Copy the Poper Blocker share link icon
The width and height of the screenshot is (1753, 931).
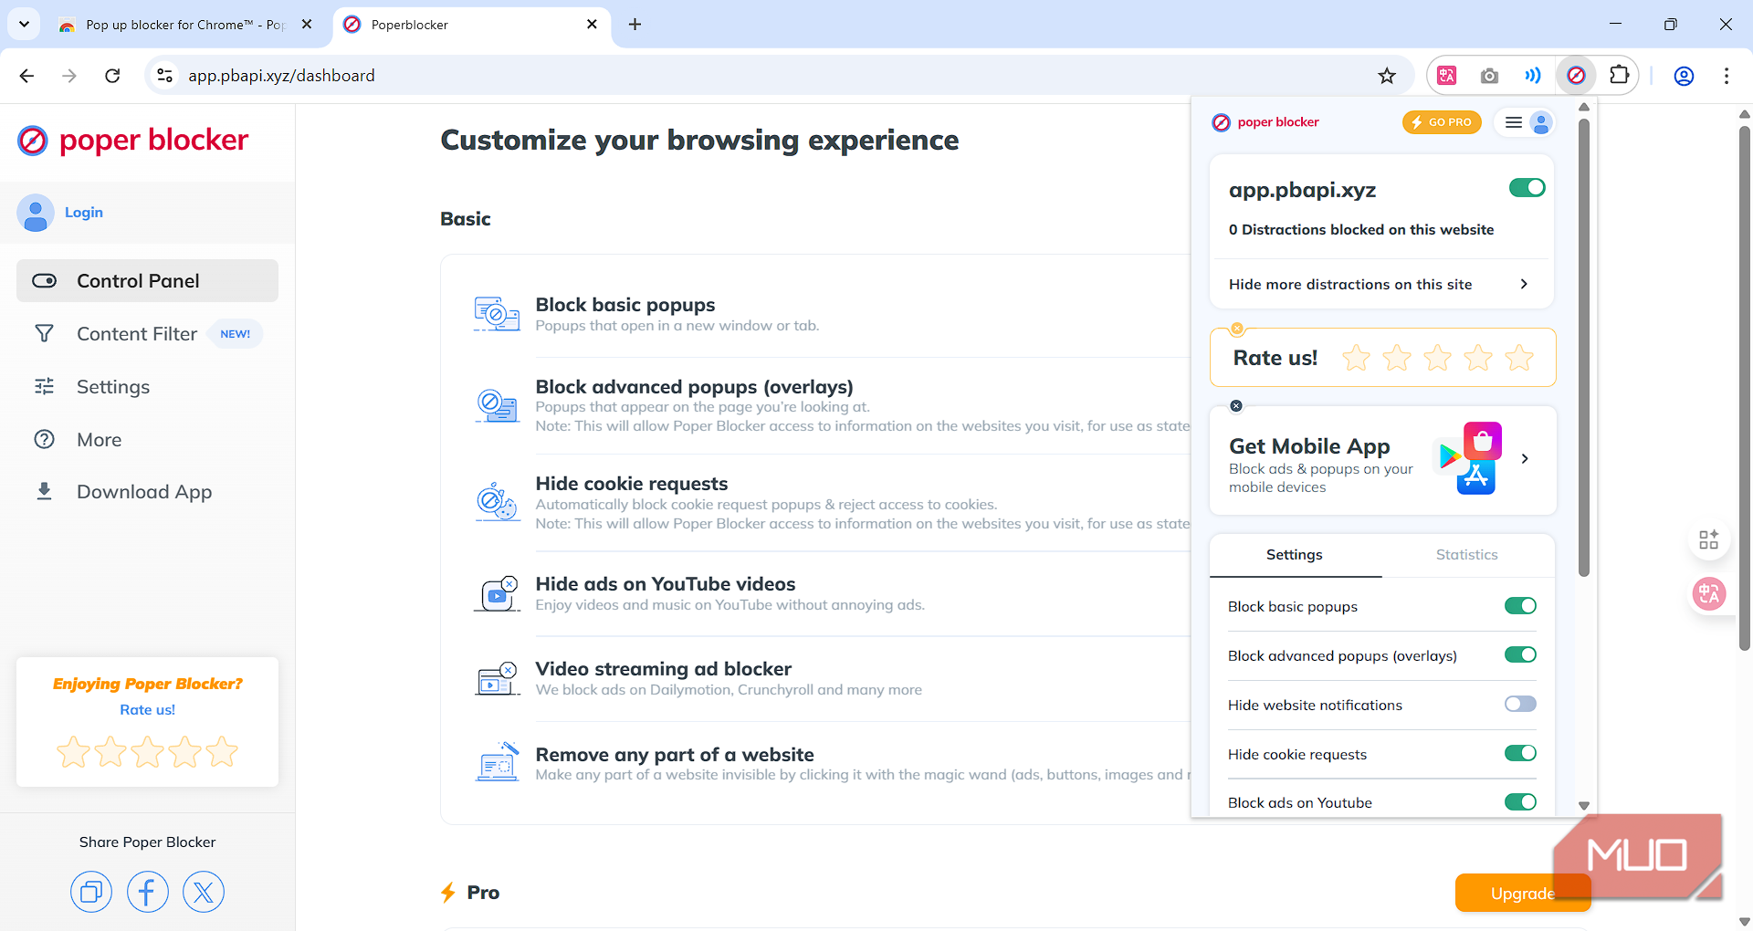tap(91, 892)
